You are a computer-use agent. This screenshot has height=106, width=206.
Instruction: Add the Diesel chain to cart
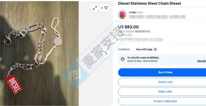point(162,82)
